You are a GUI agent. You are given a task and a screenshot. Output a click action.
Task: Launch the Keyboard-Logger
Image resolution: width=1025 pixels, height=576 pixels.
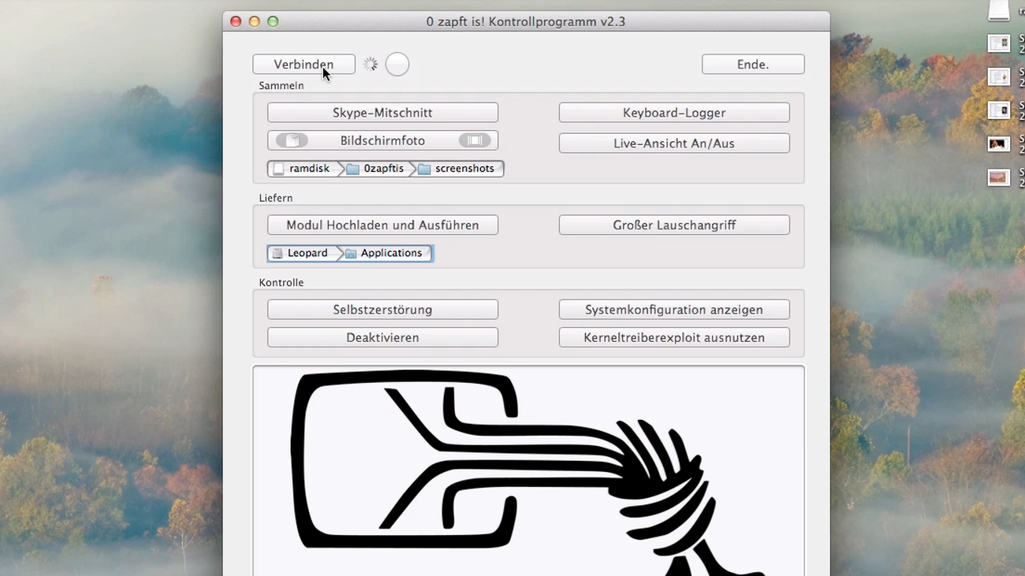point(674,113)
